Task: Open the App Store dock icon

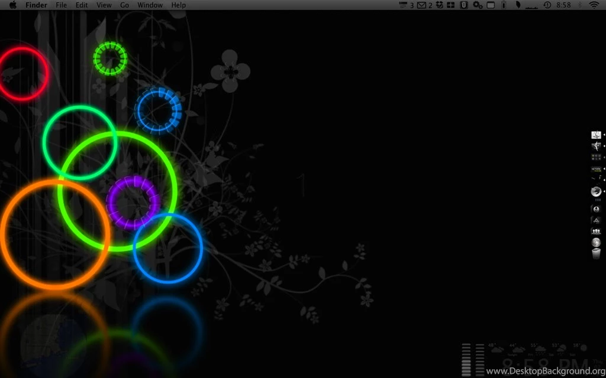Action: pyautogui.click(x=596, y=220)
